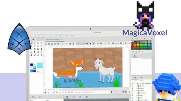Select the Eyedropper tool in the toolbox
Image resolution: width=181 pixels, height=101 pixels.
pyautogui.click(x=41, y=52)
